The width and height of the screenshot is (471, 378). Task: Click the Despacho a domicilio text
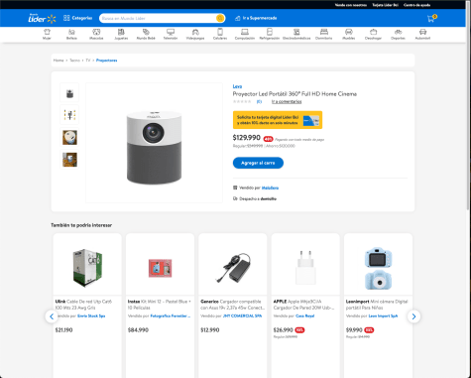258,198
